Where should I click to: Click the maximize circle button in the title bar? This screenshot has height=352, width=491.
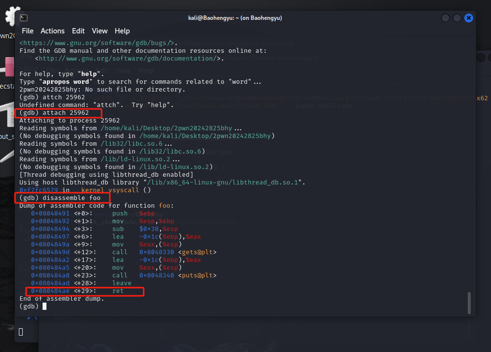coord(457,18)
